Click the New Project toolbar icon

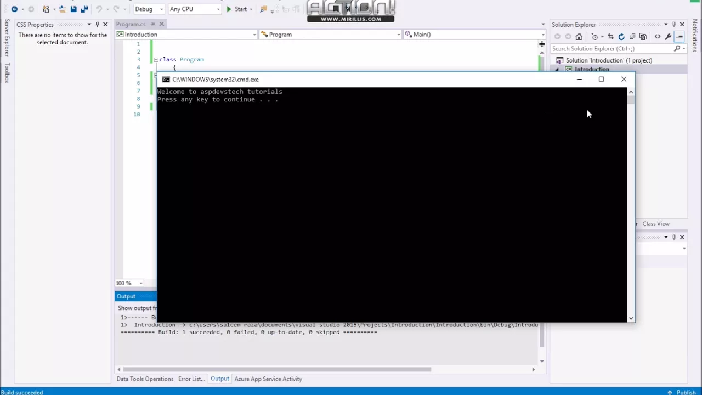click(47, 9)
